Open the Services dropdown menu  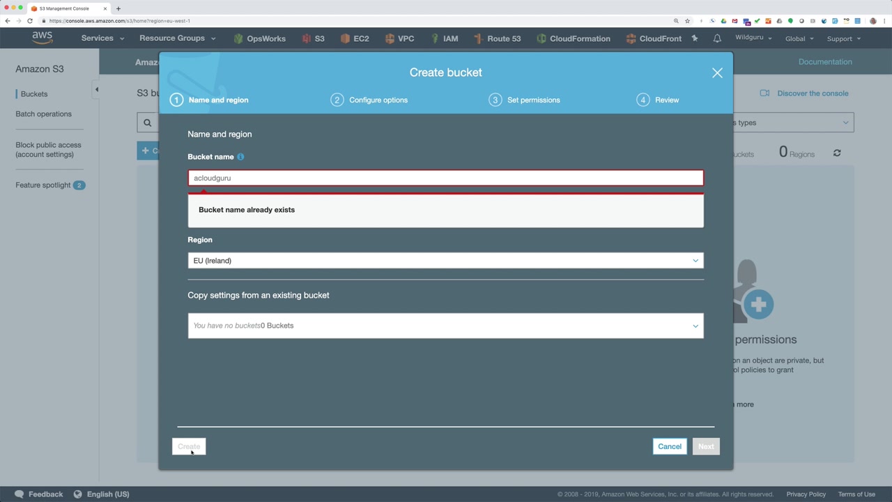click(102, 38)
